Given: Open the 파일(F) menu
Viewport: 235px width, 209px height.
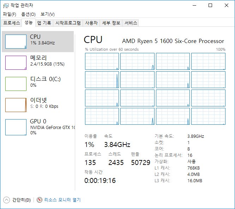Looking at the screenshot, I should [x=10, y=14].
